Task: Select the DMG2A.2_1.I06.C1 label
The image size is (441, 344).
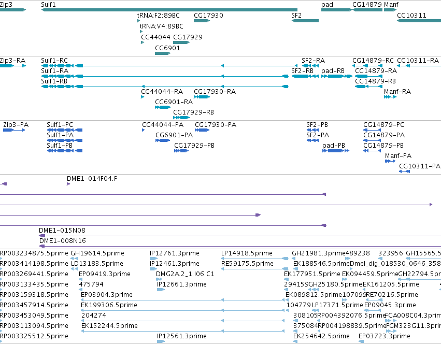Action: coord(185,274)
